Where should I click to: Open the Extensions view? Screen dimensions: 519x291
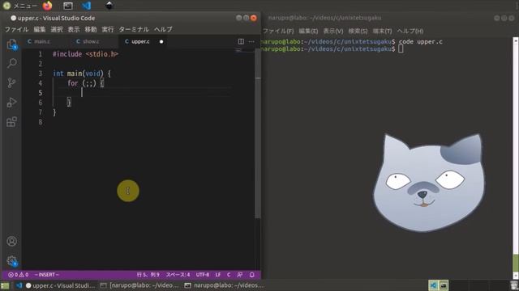point(11,122)
